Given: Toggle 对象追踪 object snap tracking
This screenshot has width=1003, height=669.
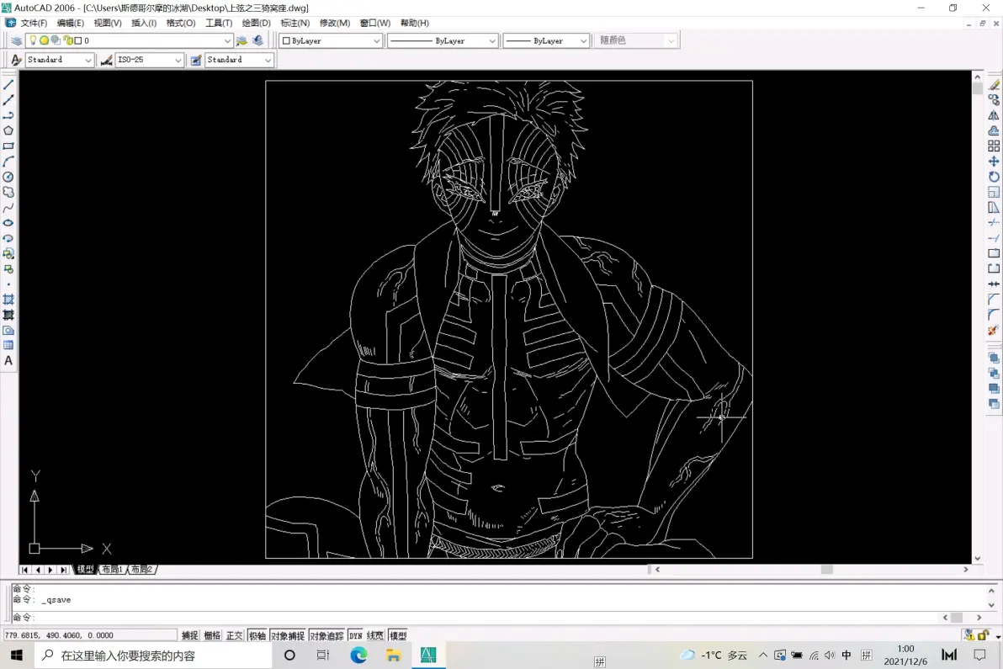Looking at the screenshot, I should coord(326,635).
